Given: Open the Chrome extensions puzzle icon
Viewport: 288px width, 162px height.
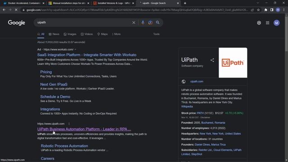Looking at the screenshot, I should tap(266, 10).
